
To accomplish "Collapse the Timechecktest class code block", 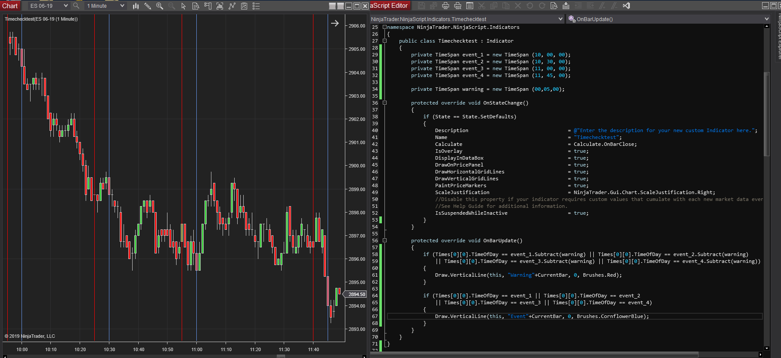I will pos(385,41).
